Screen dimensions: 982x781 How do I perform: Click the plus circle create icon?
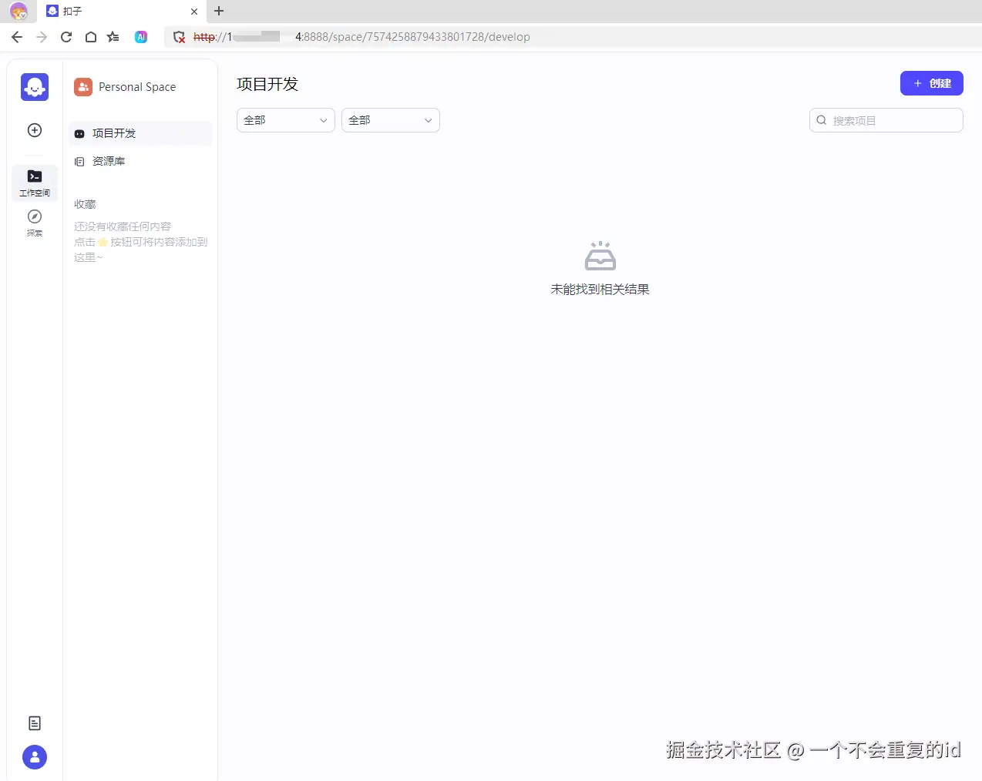pyautogui.click(x=35, y=130)
